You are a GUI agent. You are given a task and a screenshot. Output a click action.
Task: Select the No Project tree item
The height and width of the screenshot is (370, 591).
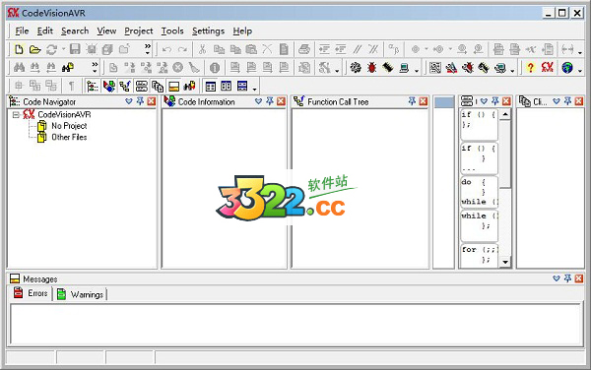pos(69,126)
